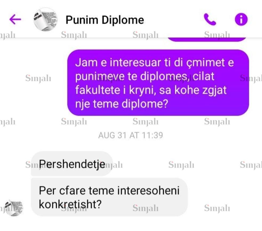Screen dimensions: 262x231
Task: Open the Punim Diplome header profile picture
Action: pos(45,19)
